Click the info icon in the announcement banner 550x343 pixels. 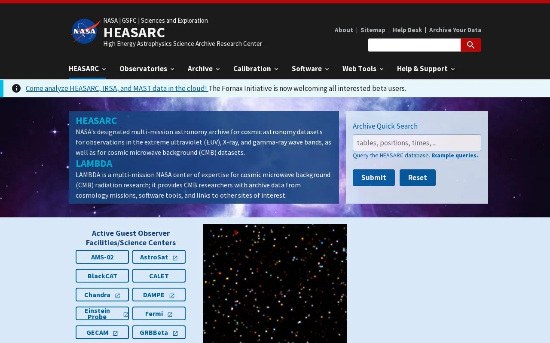click(x=16, y=88)
